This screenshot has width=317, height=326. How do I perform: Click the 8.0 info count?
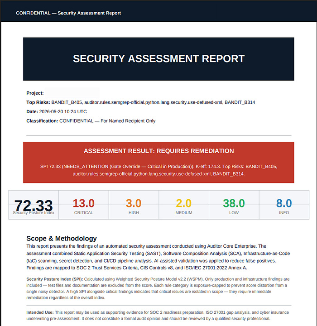click(284, 203)
